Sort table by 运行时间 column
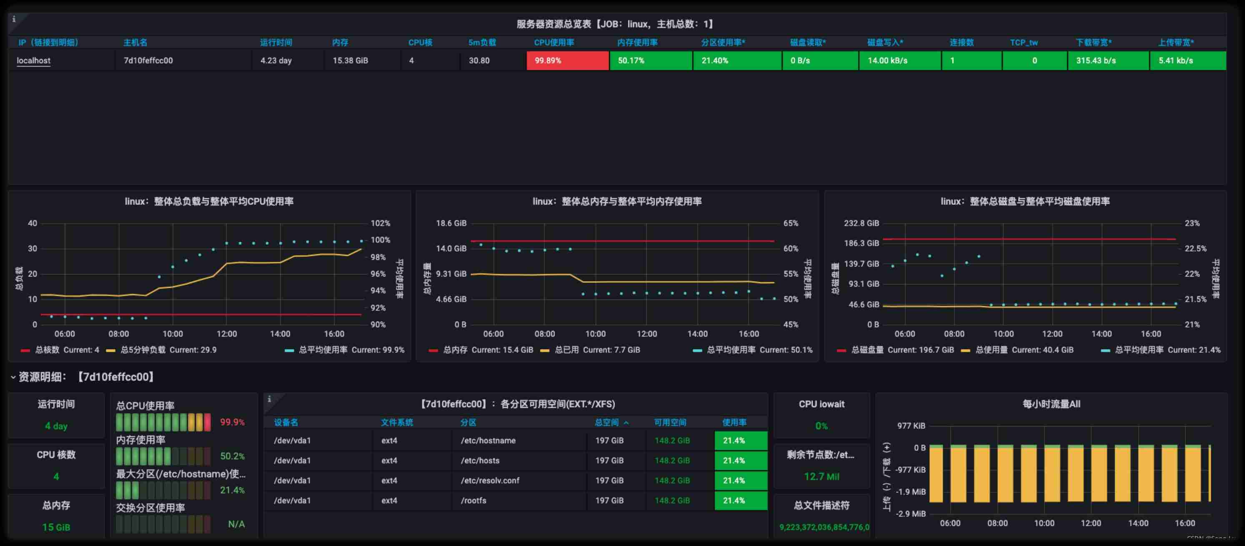 pyautogui.click(x=276, y=43)
